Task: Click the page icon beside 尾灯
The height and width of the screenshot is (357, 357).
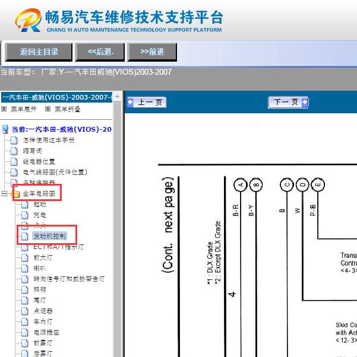Action: [25, 300]
